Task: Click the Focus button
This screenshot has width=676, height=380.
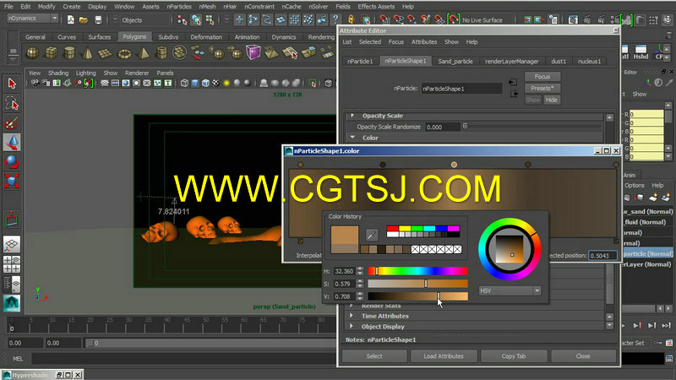Action: click(542, 76)
